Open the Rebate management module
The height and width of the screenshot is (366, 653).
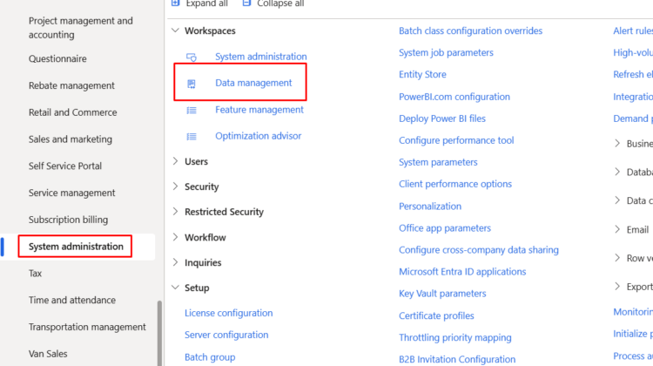point(71,85)
